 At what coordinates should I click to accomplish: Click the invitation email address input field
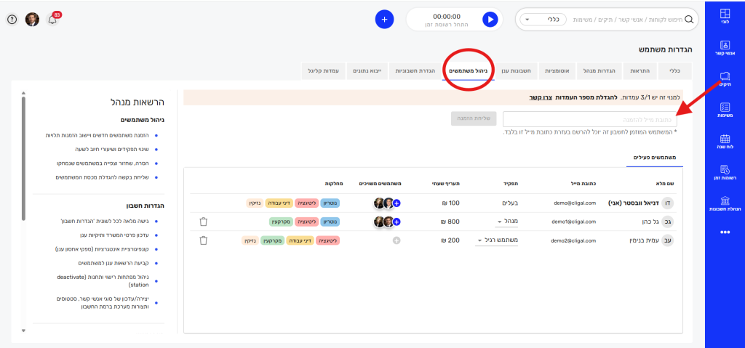(x=589, y=119)
